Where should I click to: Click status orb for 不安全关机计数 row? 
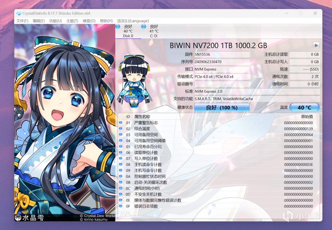click(x=121, y=194)
